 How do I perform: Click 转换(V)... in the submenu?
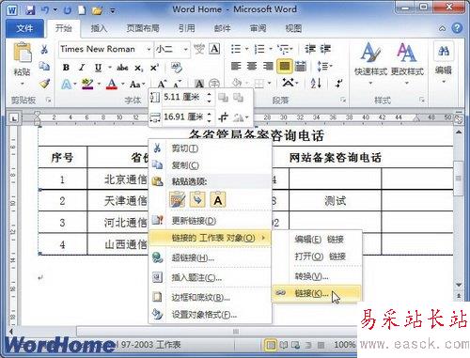tap(317, 276)
